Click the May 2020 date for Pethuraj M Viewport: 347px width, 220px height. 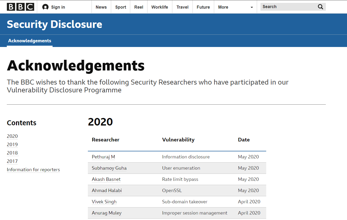248,157
